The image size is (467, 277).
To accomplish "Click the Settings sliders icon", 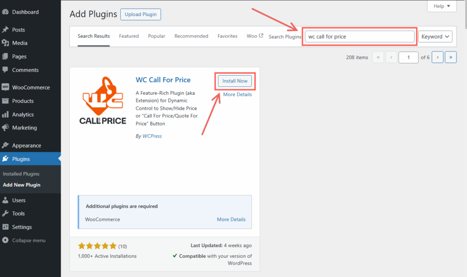I will pos(5,227).
